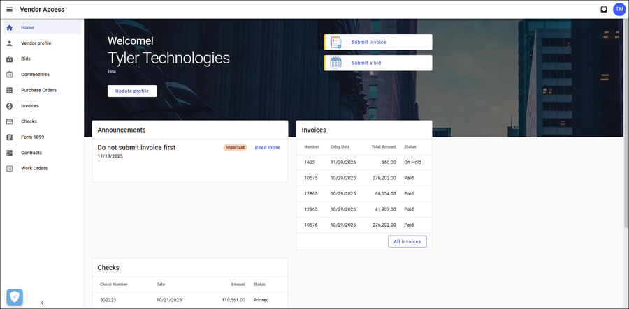Click the Checks card icon
The height and width of the screenshot is (309, 629).
tap(10, 121)
